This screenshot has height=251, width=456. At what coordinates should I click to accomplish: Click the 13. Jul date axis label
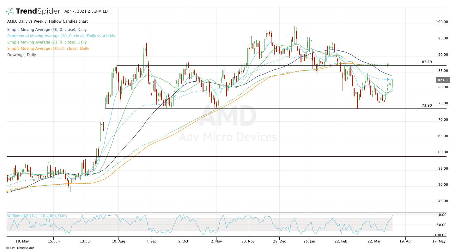(x=85, y=242)
